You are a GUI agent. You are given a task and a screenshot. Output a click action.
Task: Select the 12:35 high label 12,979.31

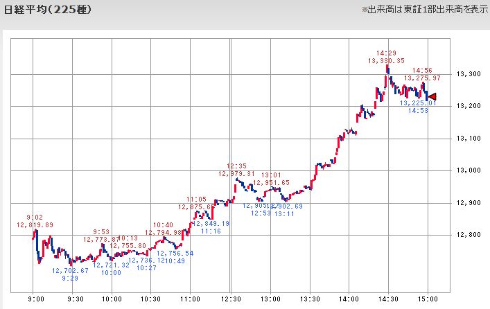click(x=236, y=173)
